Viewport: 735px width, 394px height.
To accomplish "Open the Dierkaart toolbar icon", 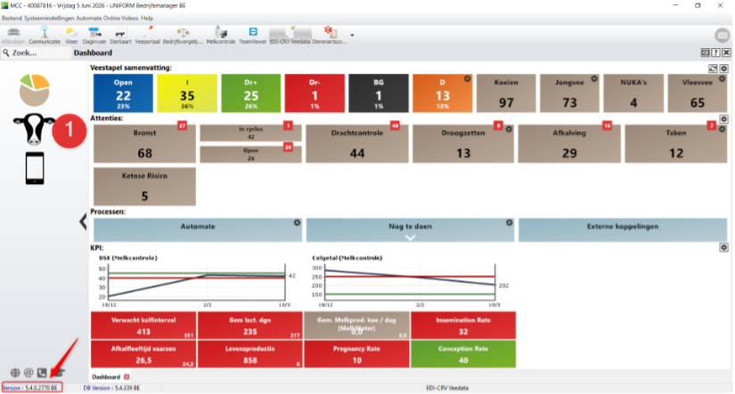I will point(120,35).
